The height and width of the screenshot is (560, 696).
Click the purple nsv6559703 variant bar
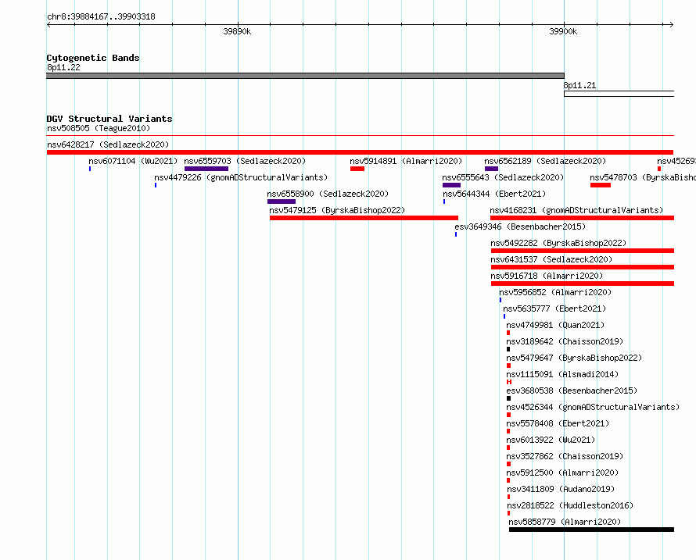pos(206,169)
